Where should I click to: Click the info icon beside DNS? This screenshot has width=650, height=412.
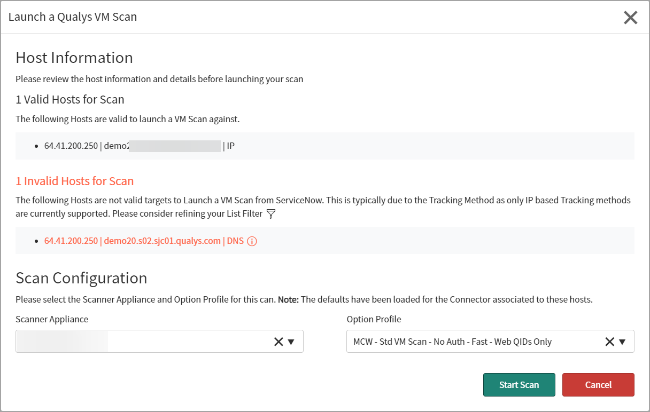pos(252,241)
